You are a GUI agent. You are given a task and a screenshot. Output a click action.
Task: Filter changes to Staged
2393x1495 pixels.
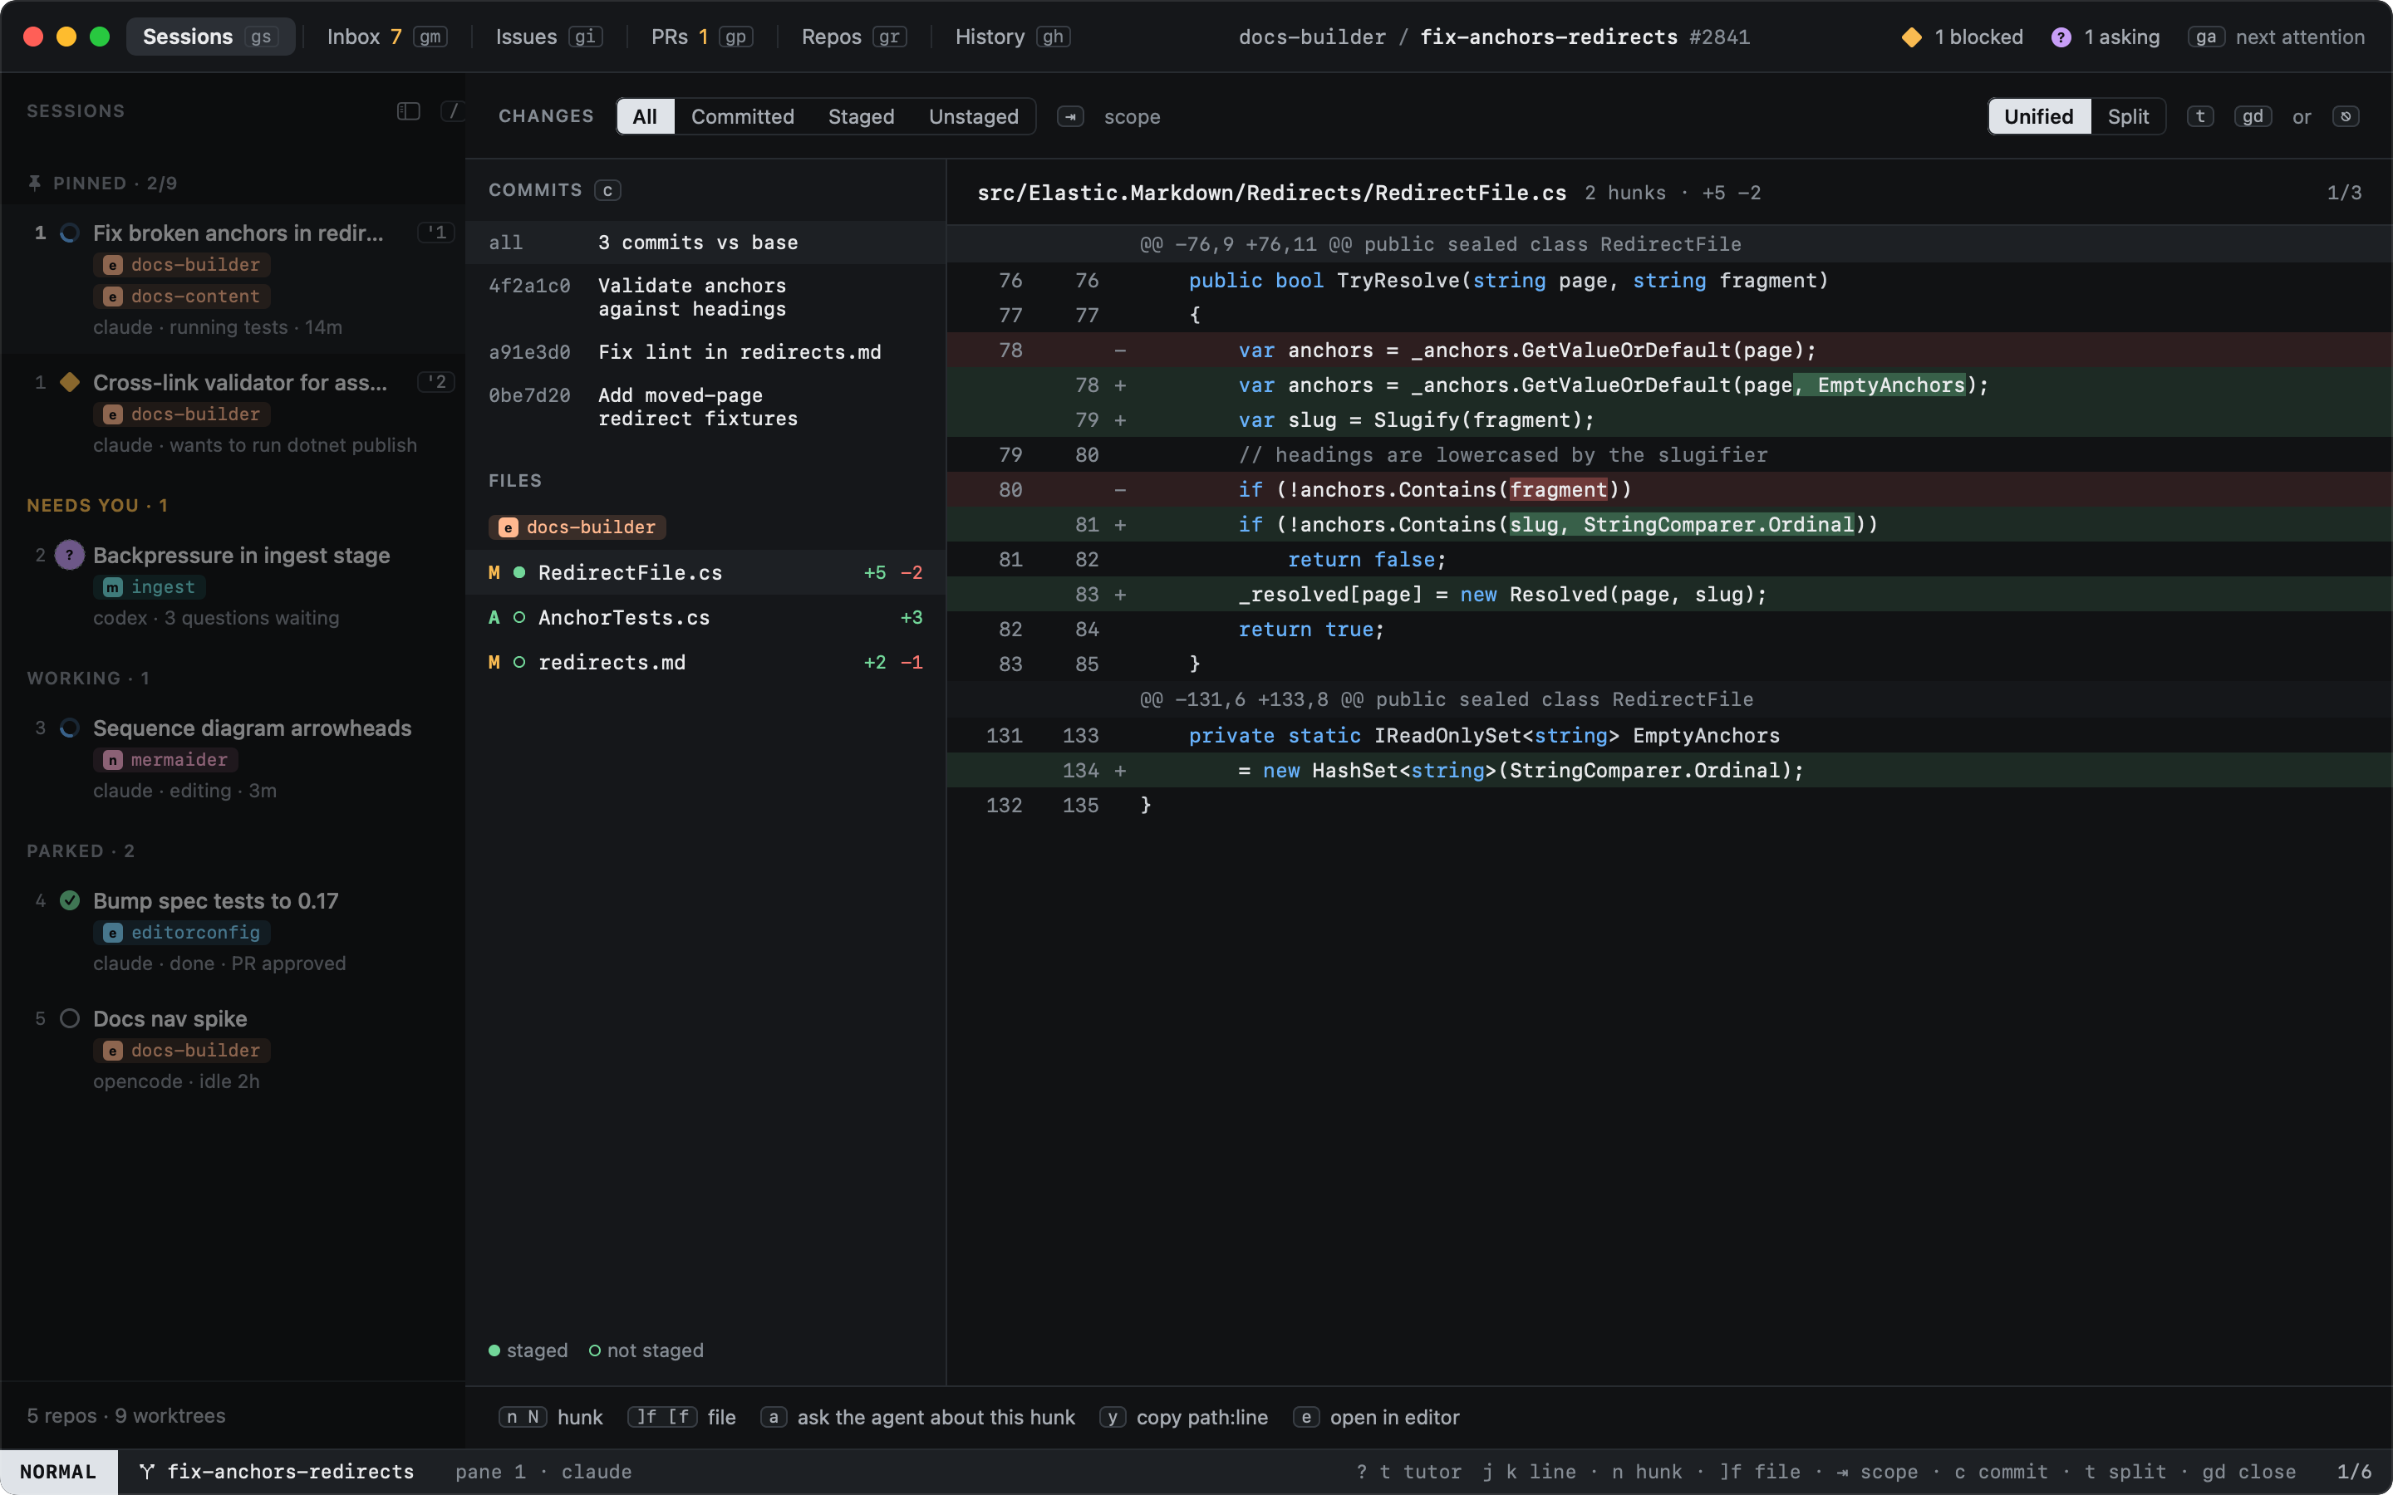click(862, 116)
